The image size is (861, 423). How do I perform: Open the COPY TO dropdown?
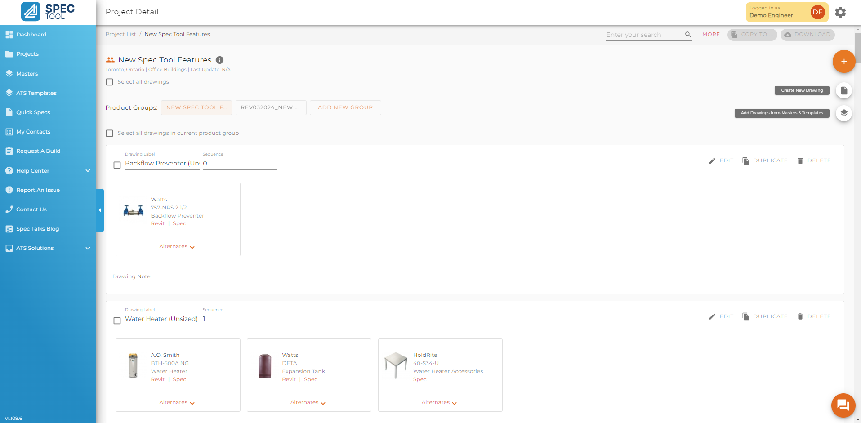click(x=752, y=35)
